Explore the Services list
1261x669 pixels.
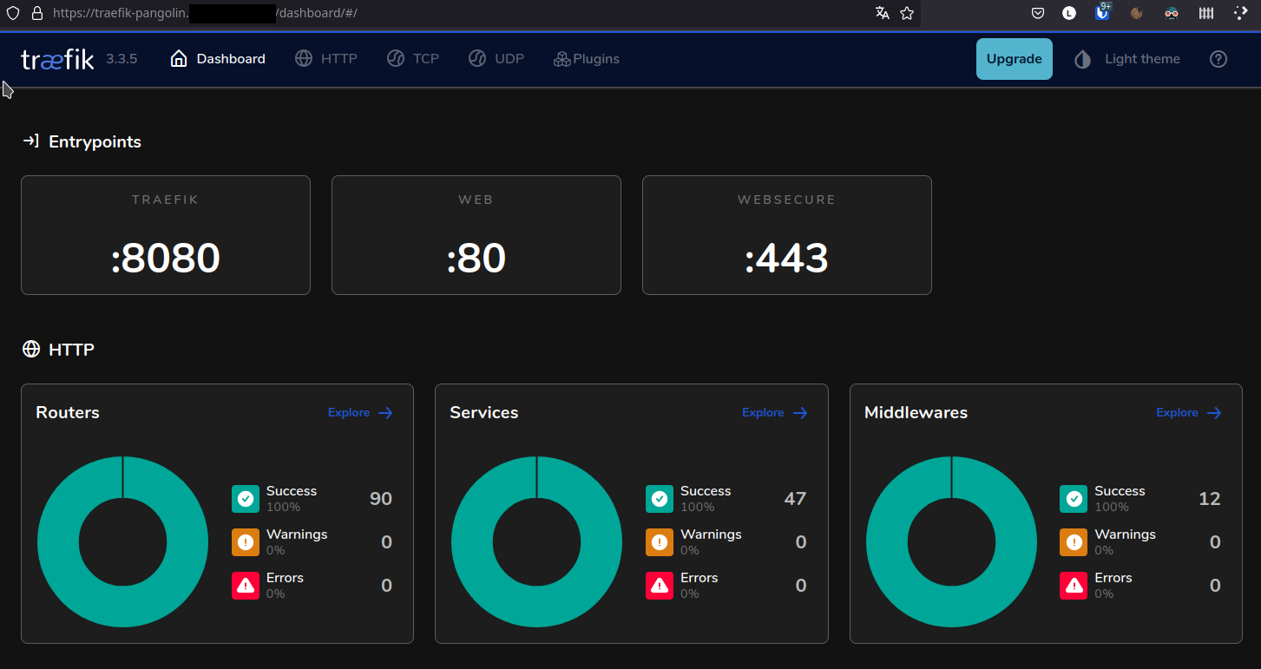coord(774,412)
